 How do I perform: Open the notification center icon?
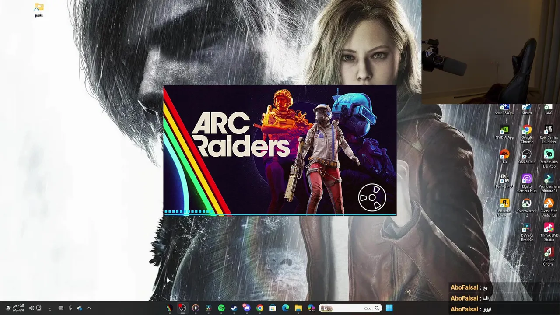7,308
